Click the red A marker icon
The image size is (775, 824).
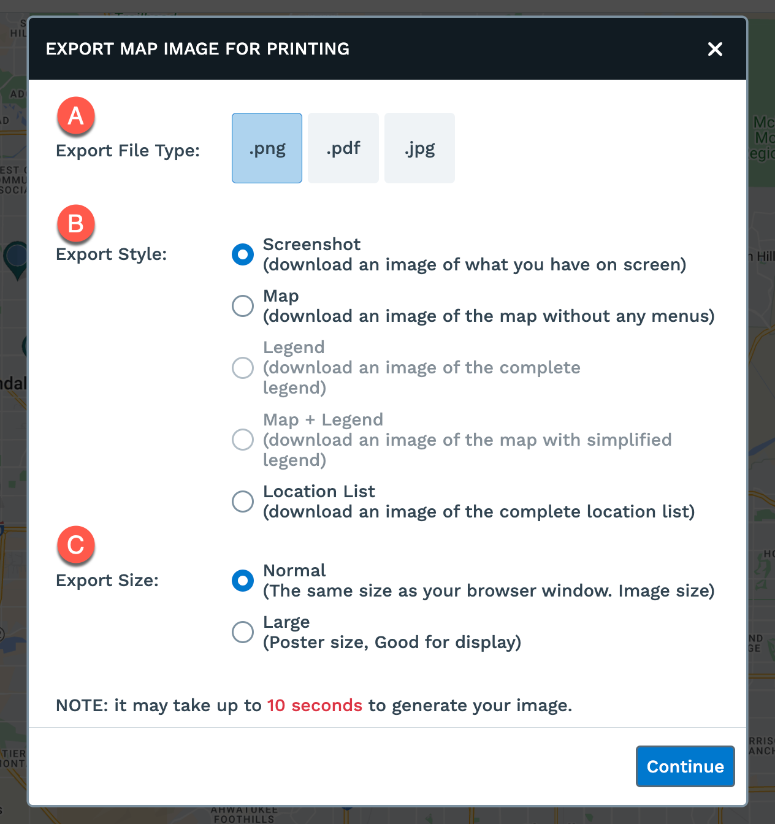click(x=76, y=116)
